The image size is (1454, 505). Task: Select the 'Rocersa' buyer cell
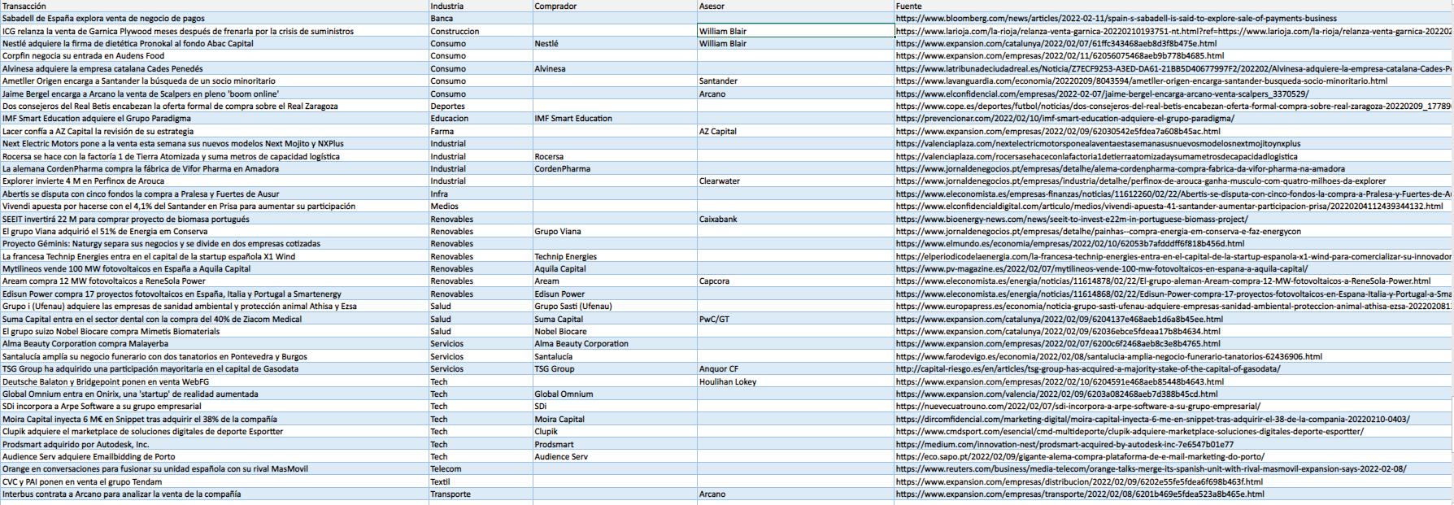[615, 156]
